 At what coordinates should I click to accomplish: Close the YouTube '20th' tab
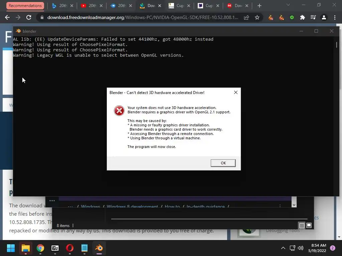pos(101,6)
